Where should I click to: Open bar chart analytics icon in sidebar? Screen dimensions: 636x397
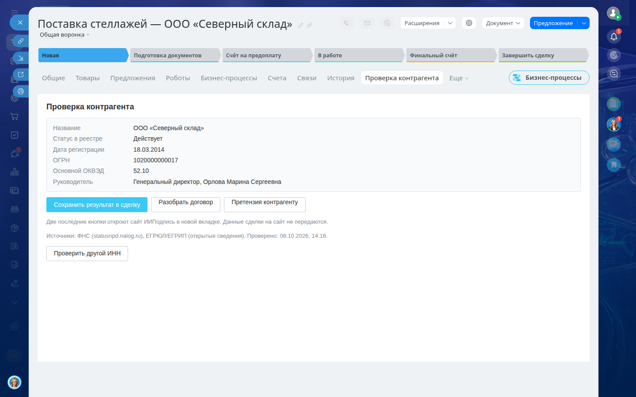pos(15,172)
